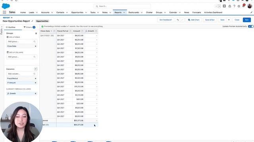Click the Groups trash delete icon
Image resolution: width=254 pixels, height=142 pixels.
click(36, 33)
